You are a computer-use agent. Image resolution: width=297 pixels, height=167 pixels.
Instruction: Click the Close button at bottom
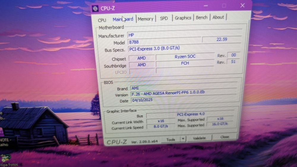225,137
